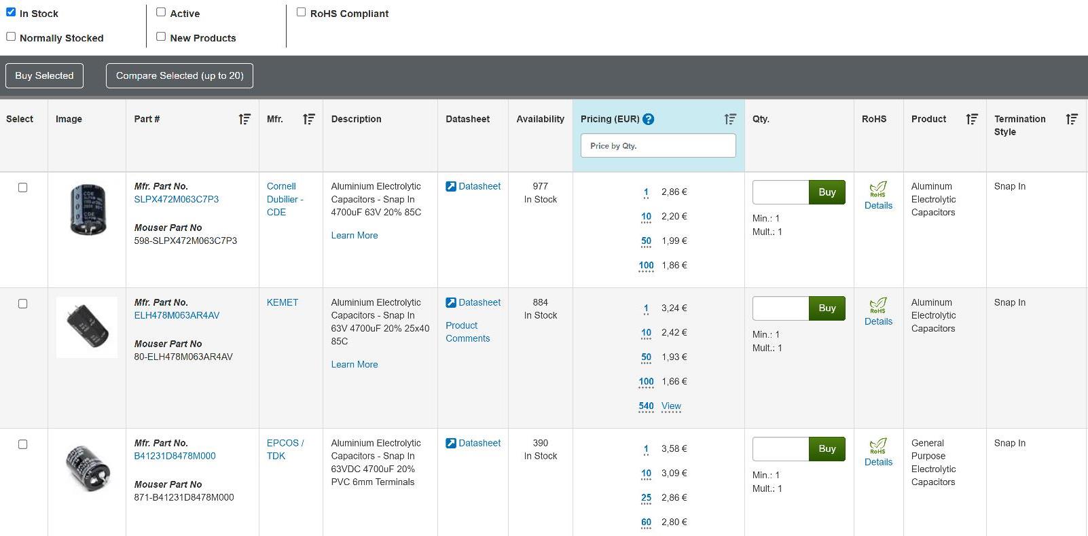Click Mouser part 598-SLPX472M063C7P3 text
Image resolution: width=1088 pixels, height=536 pixels.
[x=185, y=240]
